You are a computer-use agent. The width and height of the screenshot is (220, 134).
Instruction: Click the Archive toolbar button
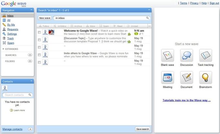(x=76, y=26)
